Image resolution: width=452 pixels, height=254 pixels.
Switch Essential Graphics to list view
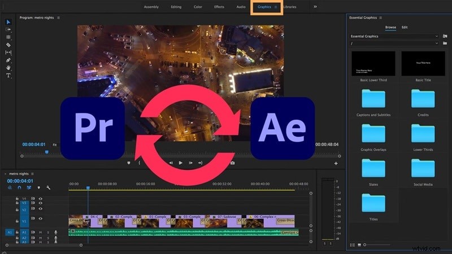(352, 245)
